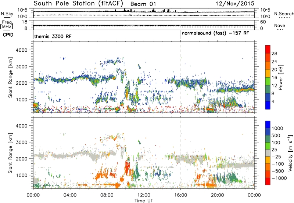Pick the red bottom segment of Velocity colorbar
Image resolution: width=294 pixels, height=203 pixels.
[268, 181]
